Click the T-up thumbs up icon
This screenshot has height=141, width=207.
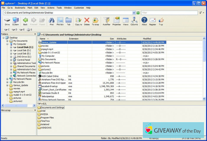coord(161,21)
